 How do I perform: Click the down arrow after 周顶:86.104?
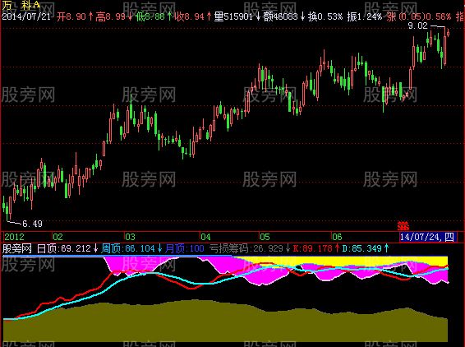tap(159, 248)
